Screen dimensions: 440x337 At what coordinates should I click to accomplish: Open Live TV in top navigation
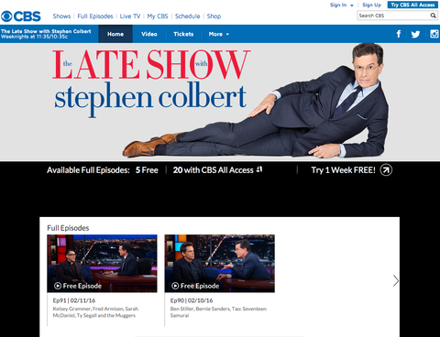tap(130, 16)
